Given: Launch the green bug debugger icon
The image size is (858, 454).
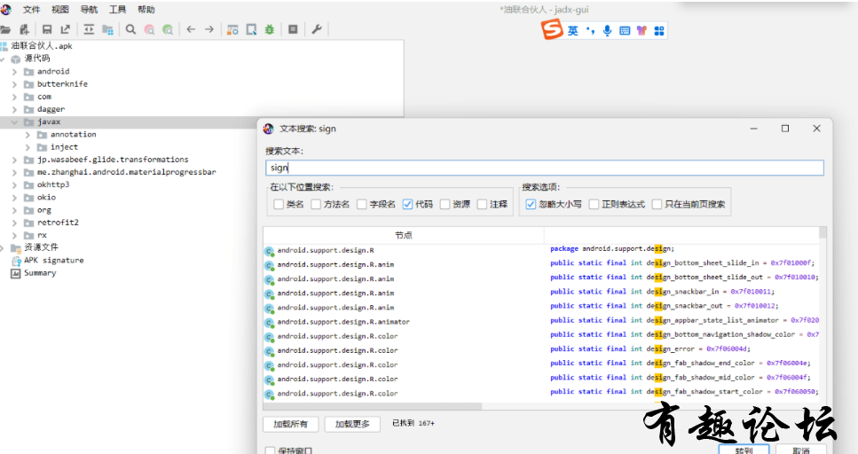Looking at the screenshot, I should [x=269, y=29].
